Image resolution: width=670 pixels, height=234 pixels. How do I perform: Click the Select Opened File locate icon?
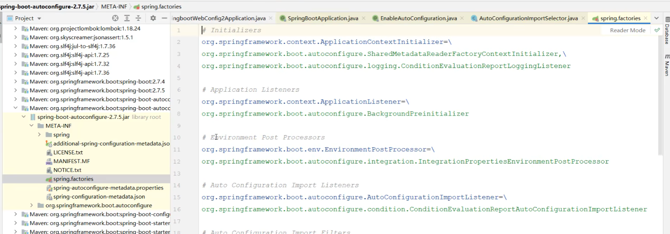(115, 18)
